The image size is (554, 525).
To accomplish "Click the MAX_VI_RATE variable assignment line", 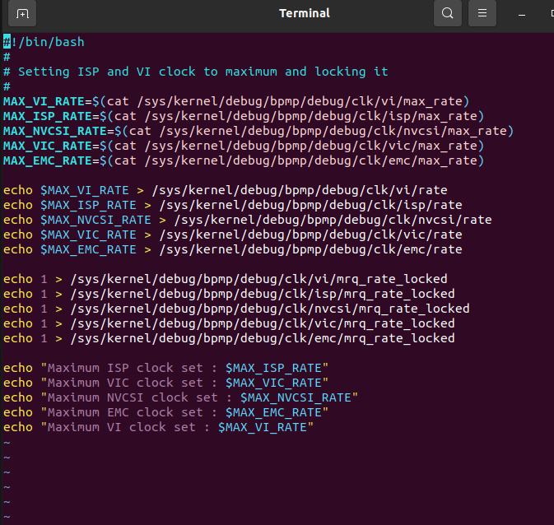I will point(236,101).
